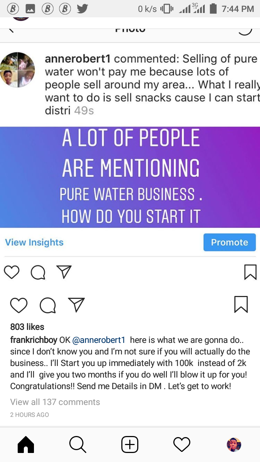
Task: Tap the upper paper plane send icon
Action: (64, 272)
